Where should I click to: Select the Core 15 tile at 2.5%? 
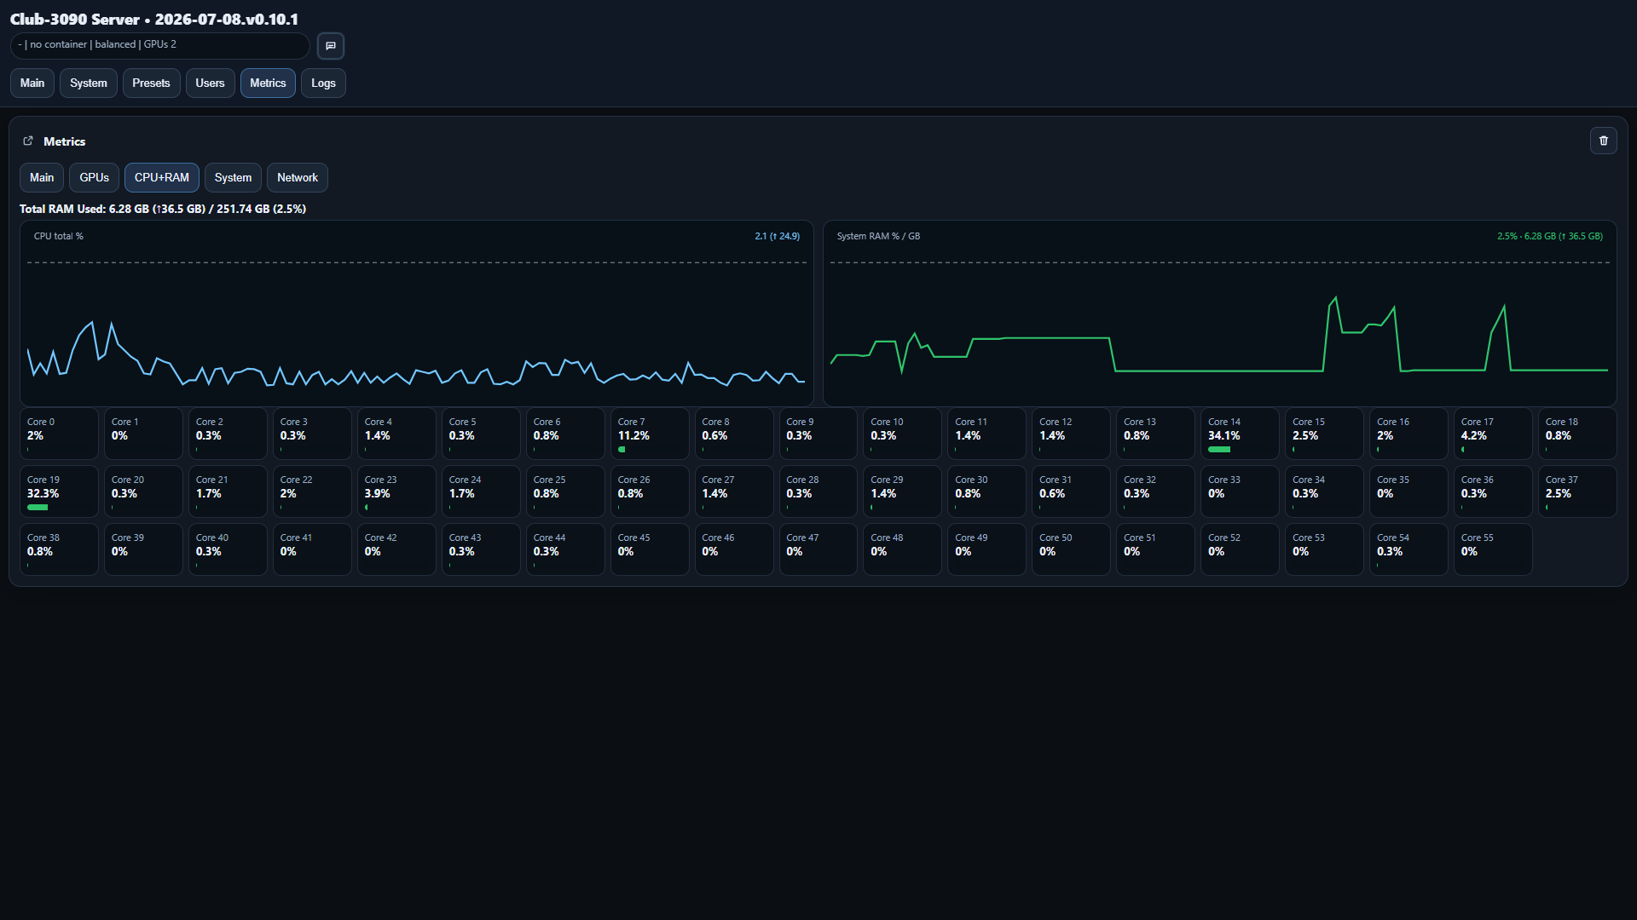[x=1324, y=434]
